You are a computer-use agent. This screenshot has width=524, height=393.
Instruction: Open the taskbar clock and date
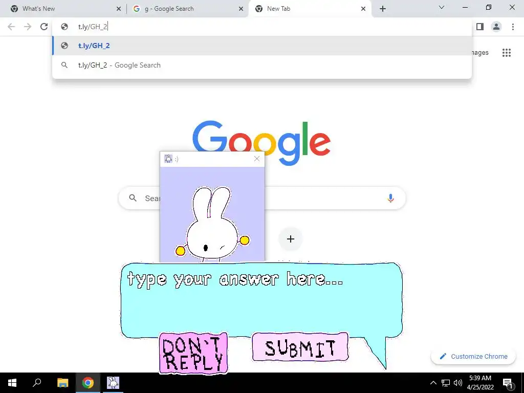pyautogui.click(x=480, y=383)
